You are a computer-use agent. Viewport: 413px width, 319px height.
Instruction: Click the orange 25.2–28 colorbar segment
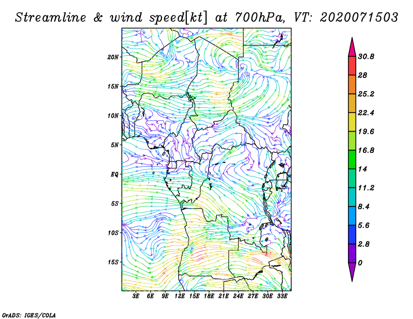pos(352,85)
